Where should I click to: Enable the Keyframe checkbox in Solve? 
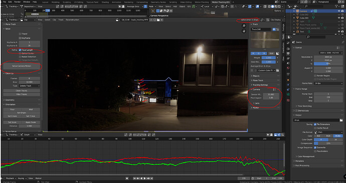(x=20, y=38)
